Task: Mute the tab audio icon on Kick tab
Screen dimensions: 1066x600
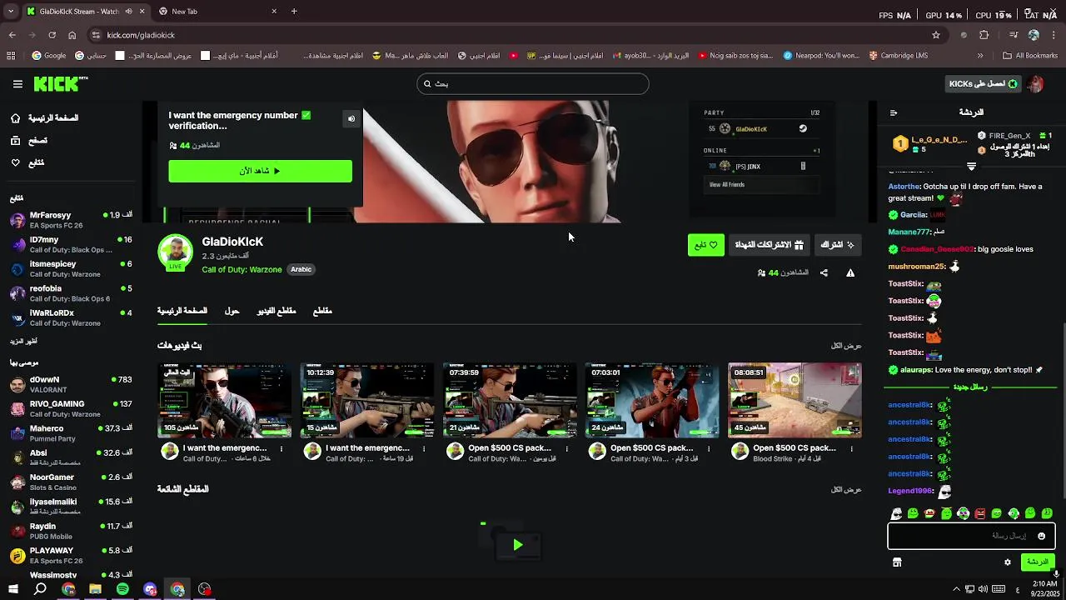Action: pyautogui.click(x=128, y=12)
